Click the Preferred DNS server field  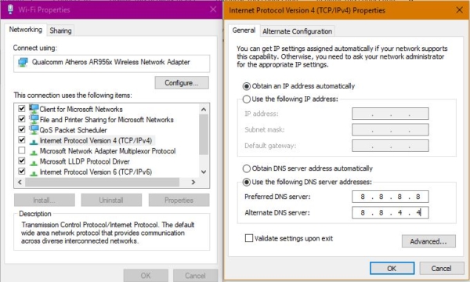coord(390,197)
